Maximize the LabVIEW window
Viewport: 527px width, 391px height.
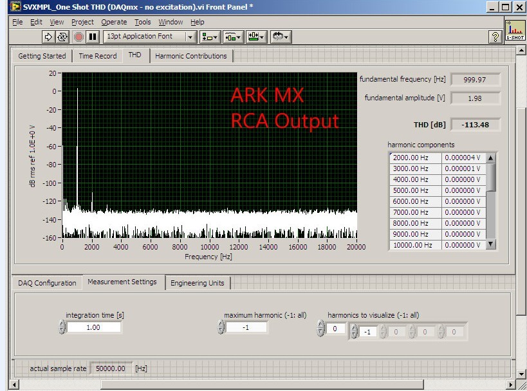coord(506,6)
